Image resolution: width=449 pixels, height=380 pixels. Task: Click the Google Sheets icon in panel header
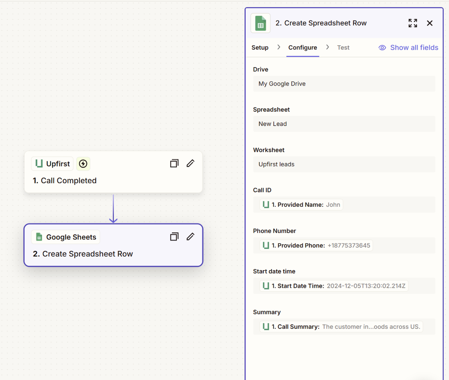click(x=260, y=23)
